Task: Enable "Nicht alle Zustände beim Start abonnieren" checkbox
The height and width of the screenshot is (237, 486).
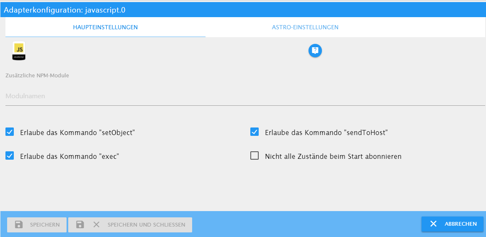Action: click(x=255, y=155)
